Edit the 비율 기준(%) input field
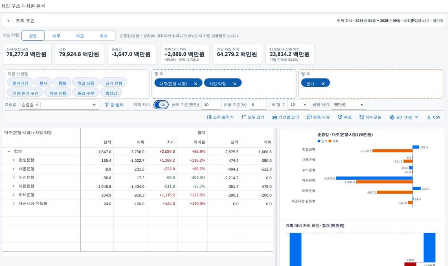The image size is (448, 266). click(x=257, y=105)
